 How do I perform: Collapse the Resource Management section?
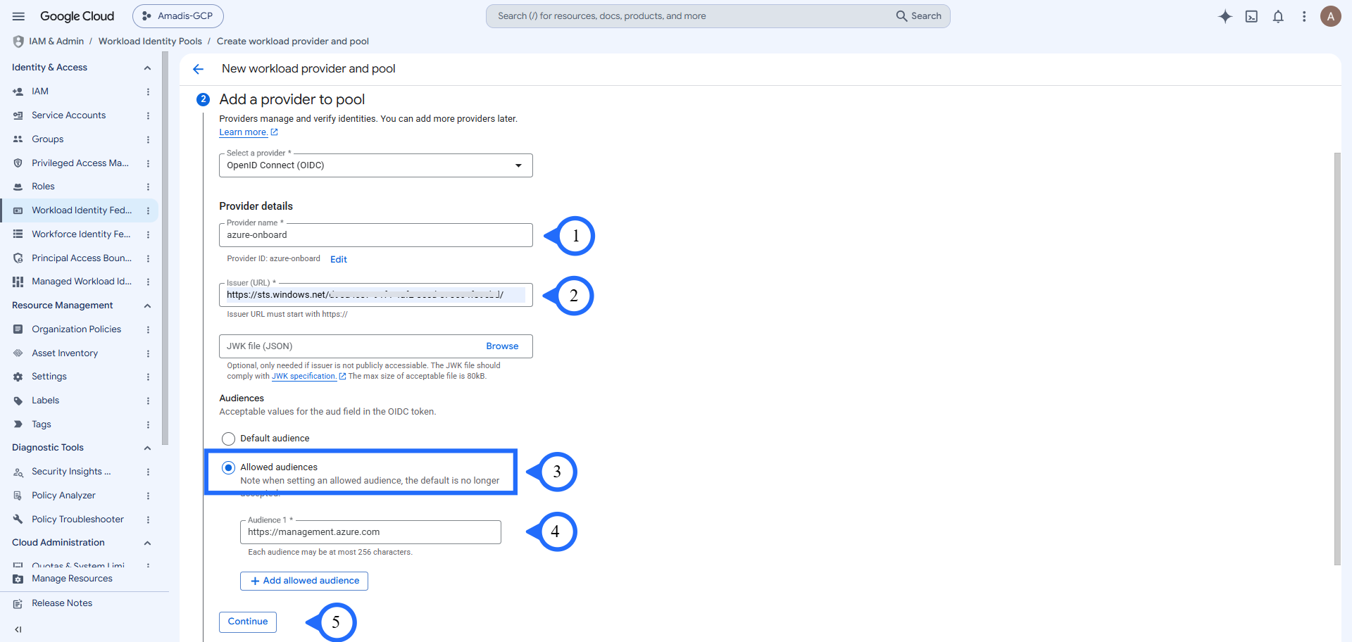(x=147, y=306)
